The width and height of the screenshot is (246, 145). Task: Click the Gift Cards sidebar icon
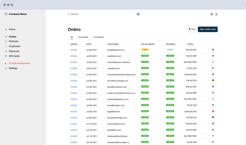(x=6, y=56)
